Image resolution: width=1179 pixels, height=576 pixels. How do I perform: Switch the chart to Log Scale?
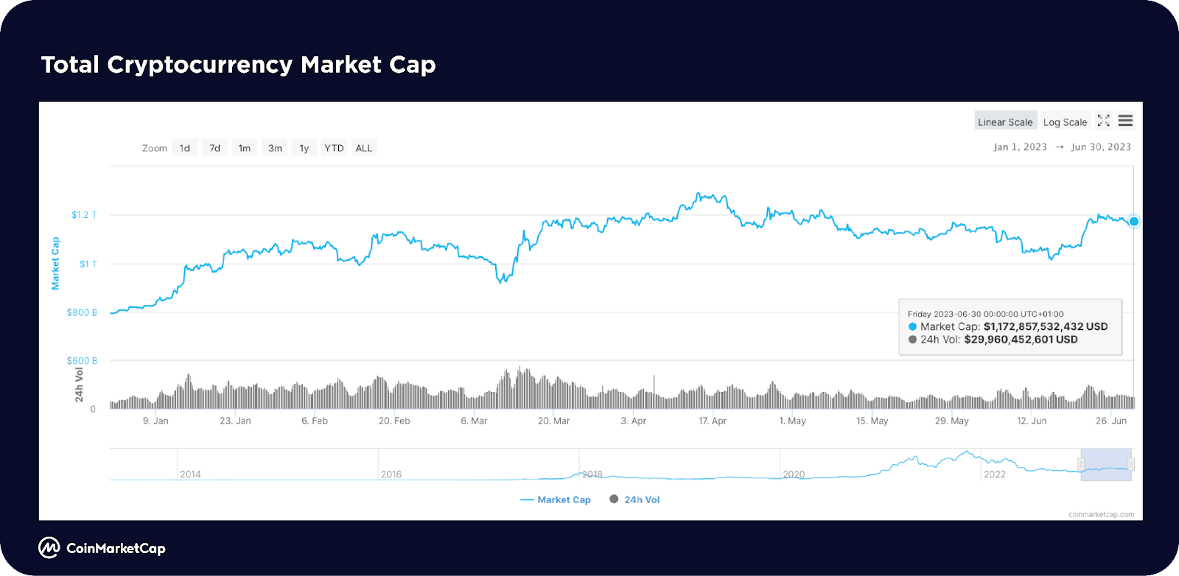1065,121
